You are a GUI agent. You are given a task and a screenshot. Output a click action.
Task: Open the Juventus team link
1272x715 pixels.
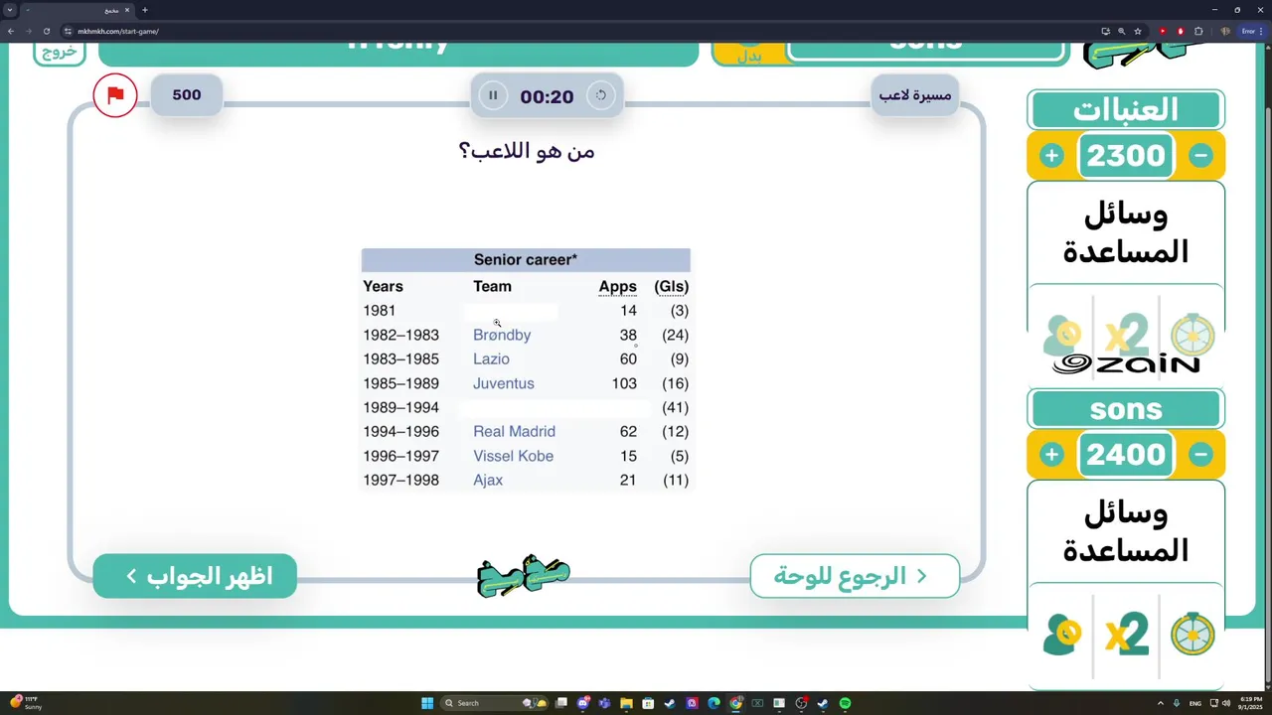tap(503, 383)
